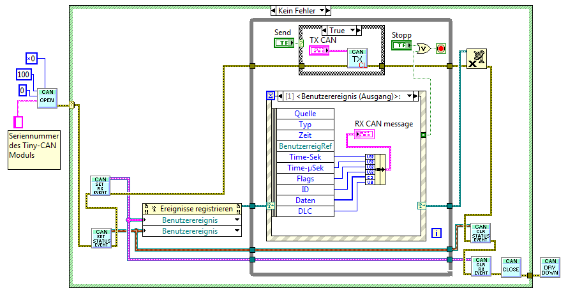Go to previous event case
The width and height of the screenshot is (568, 295).
280,96
